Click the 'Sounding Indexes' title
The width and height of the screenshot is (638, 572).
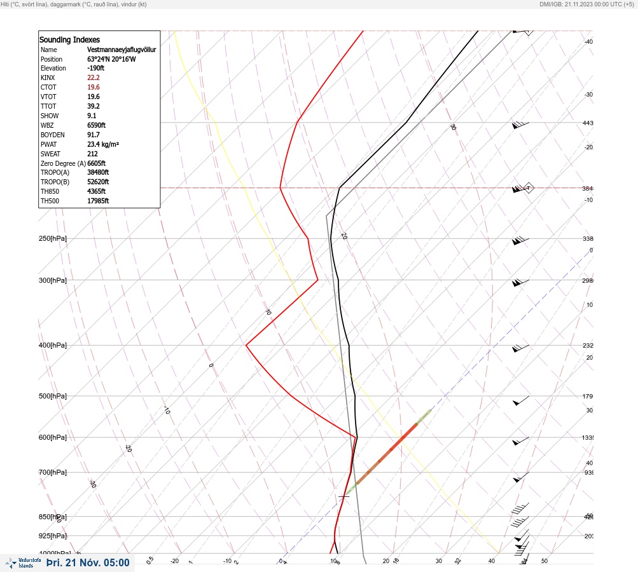pos(69,40)
